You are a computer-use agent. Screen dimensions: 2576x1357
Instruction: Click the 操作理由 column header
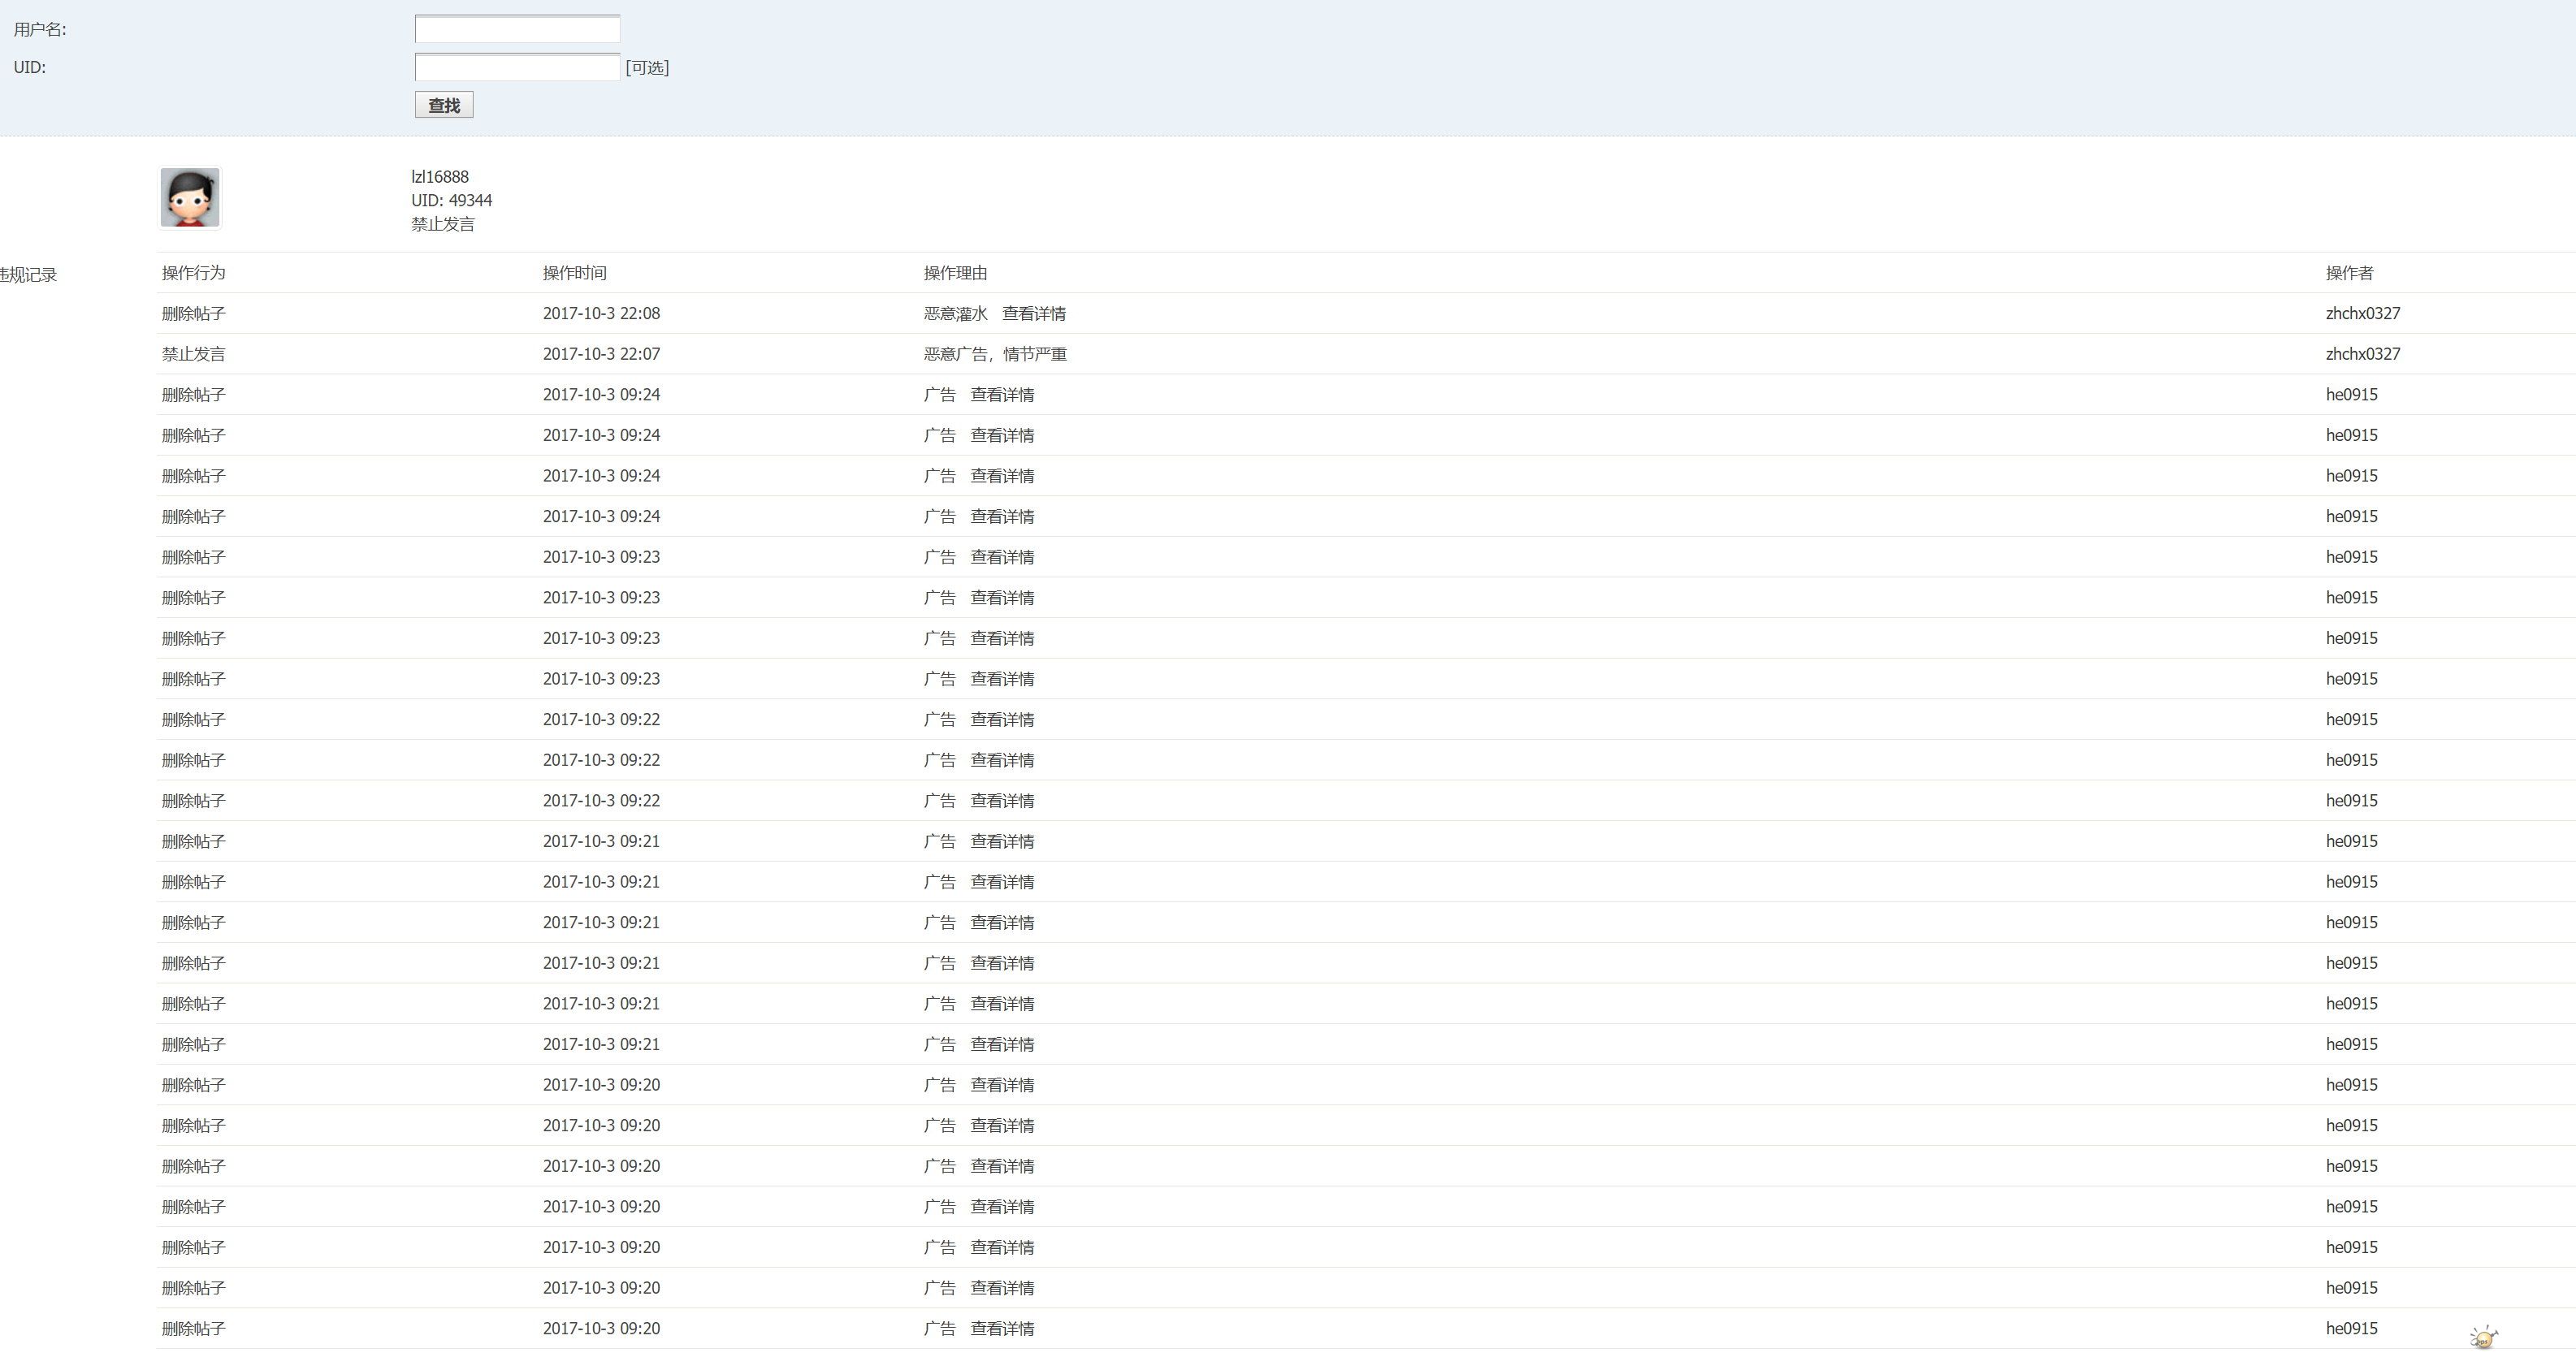point(955,273)
